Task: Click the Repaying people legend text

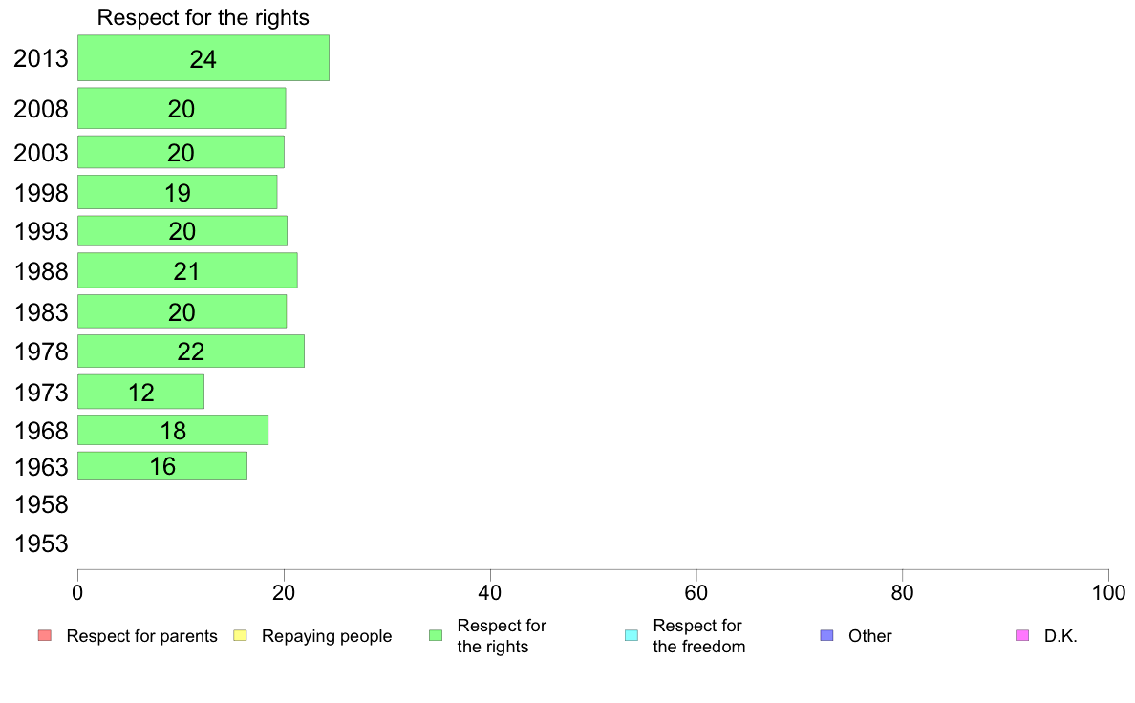Action: pos(327,636)
